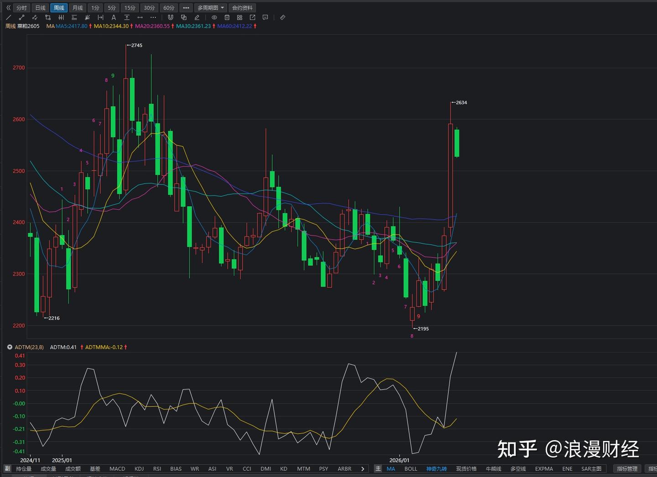Image resolution: width=657 pixels, height=477 pixels.
Task: Select the trend line drawing tool
Action: pyautogui.click(x=8, y=17)
